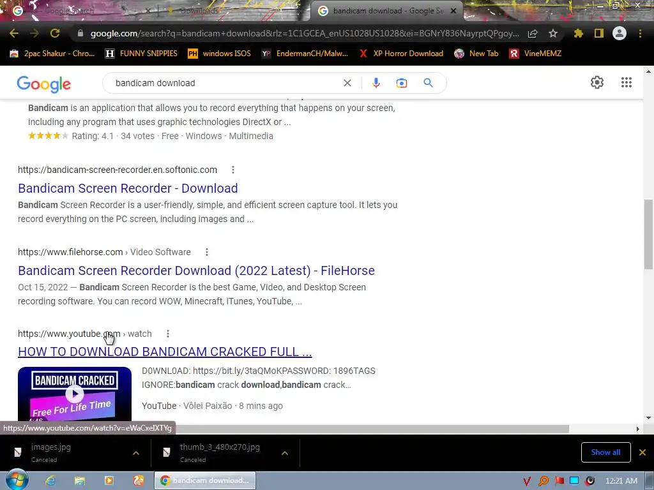This screenshot has width=654, height=490.
Task: Go back using the browser back arrow
Action: point(14,33)
